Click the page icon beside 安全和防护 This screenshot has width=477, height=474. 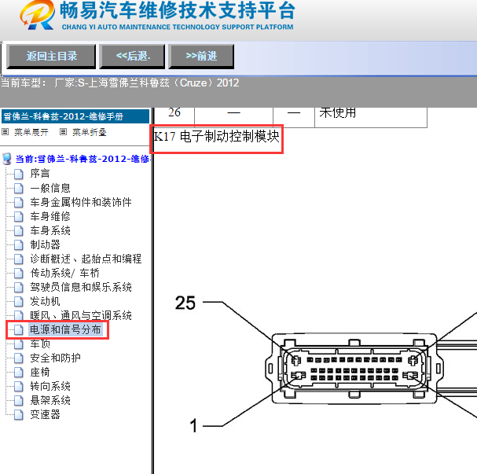19,358
